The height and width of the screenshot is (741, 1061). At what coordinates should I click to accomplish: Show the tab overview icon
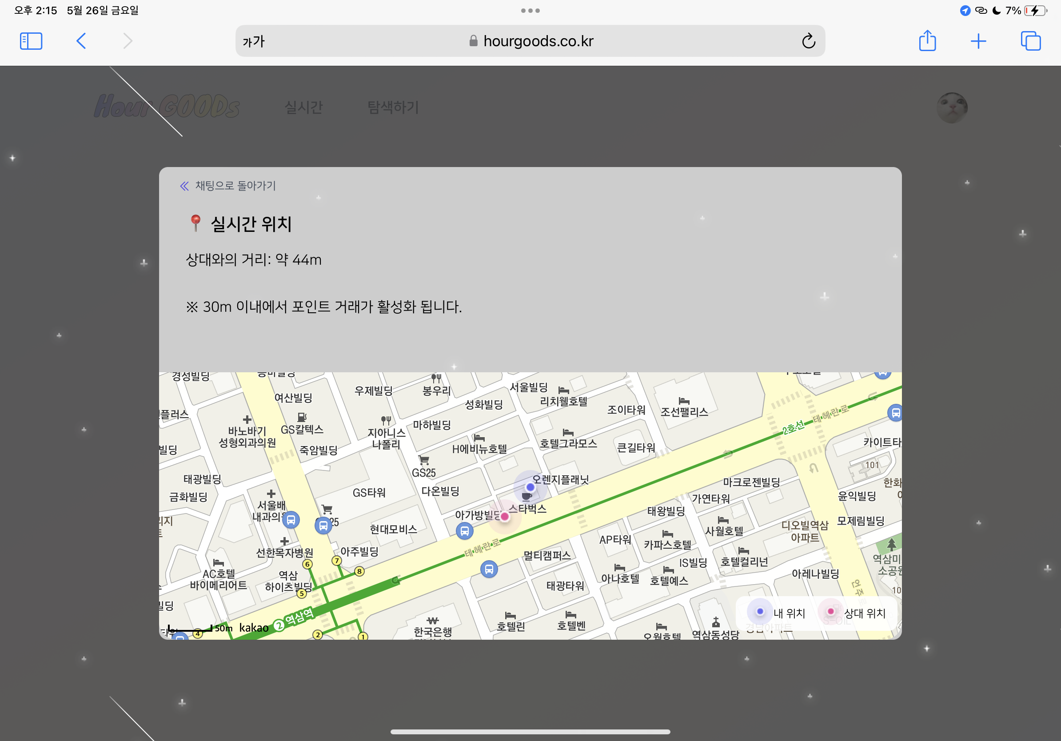[x=1030, y=41]
